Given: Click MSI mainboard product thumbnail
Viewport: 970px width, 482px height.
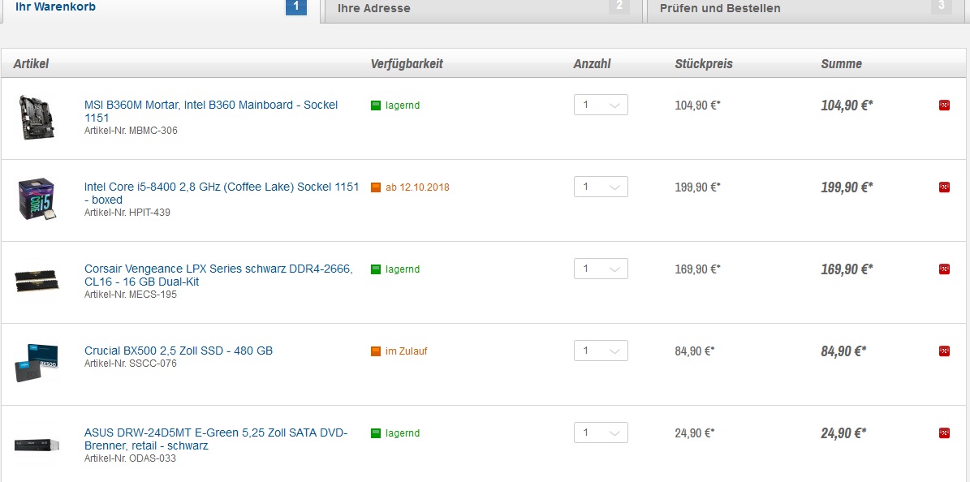Looking at the screenshot, I should click(37, 117).
